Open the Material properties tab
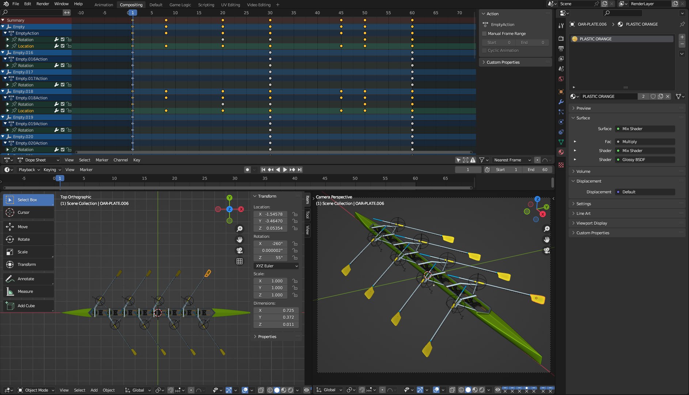The height and width of the screenshot is (395, 689). click(561, 152)
